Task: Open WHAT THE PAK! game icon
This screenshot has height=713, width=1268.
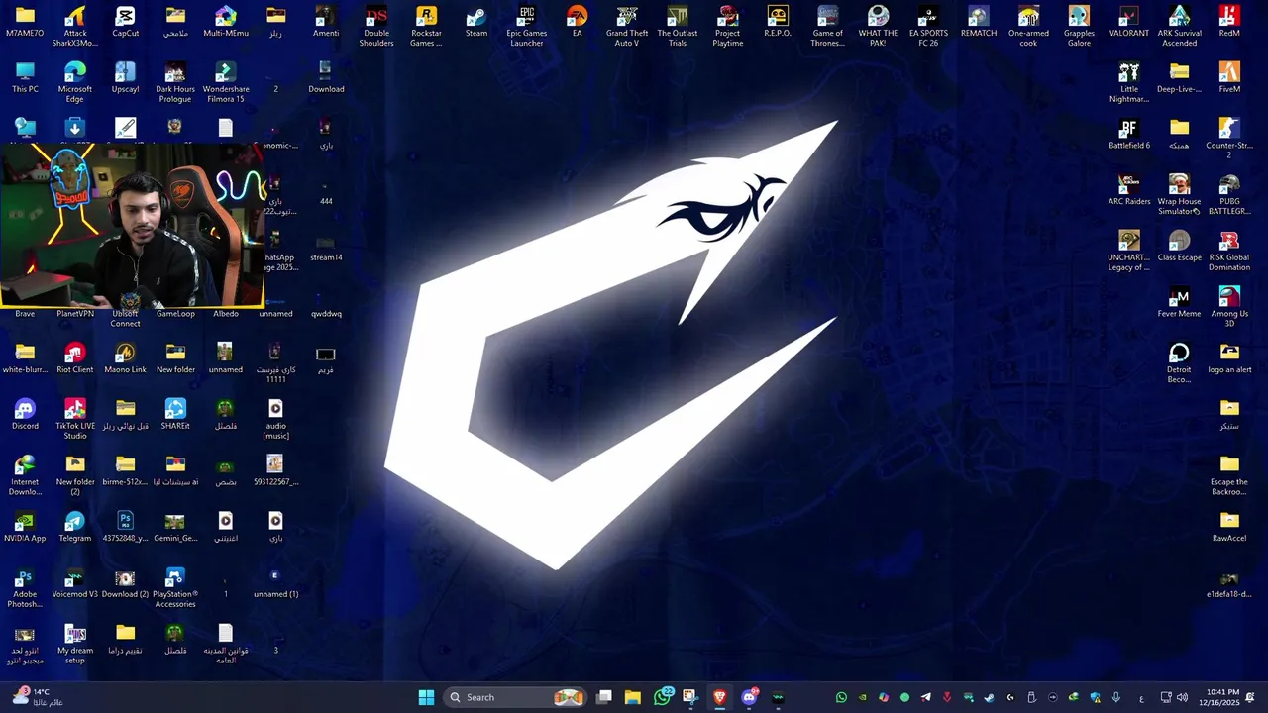Action: pyautogui.click(x=878, y=26)
